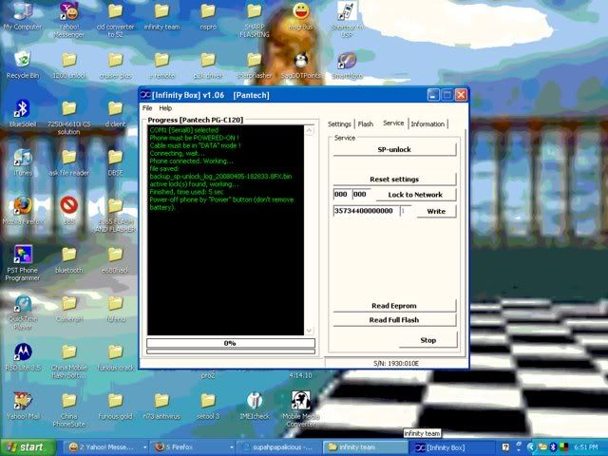The height and width of the screenshot is (456, 608).
Task: Switch to supahpapalicious taskbar window
Action: [277, 447]
